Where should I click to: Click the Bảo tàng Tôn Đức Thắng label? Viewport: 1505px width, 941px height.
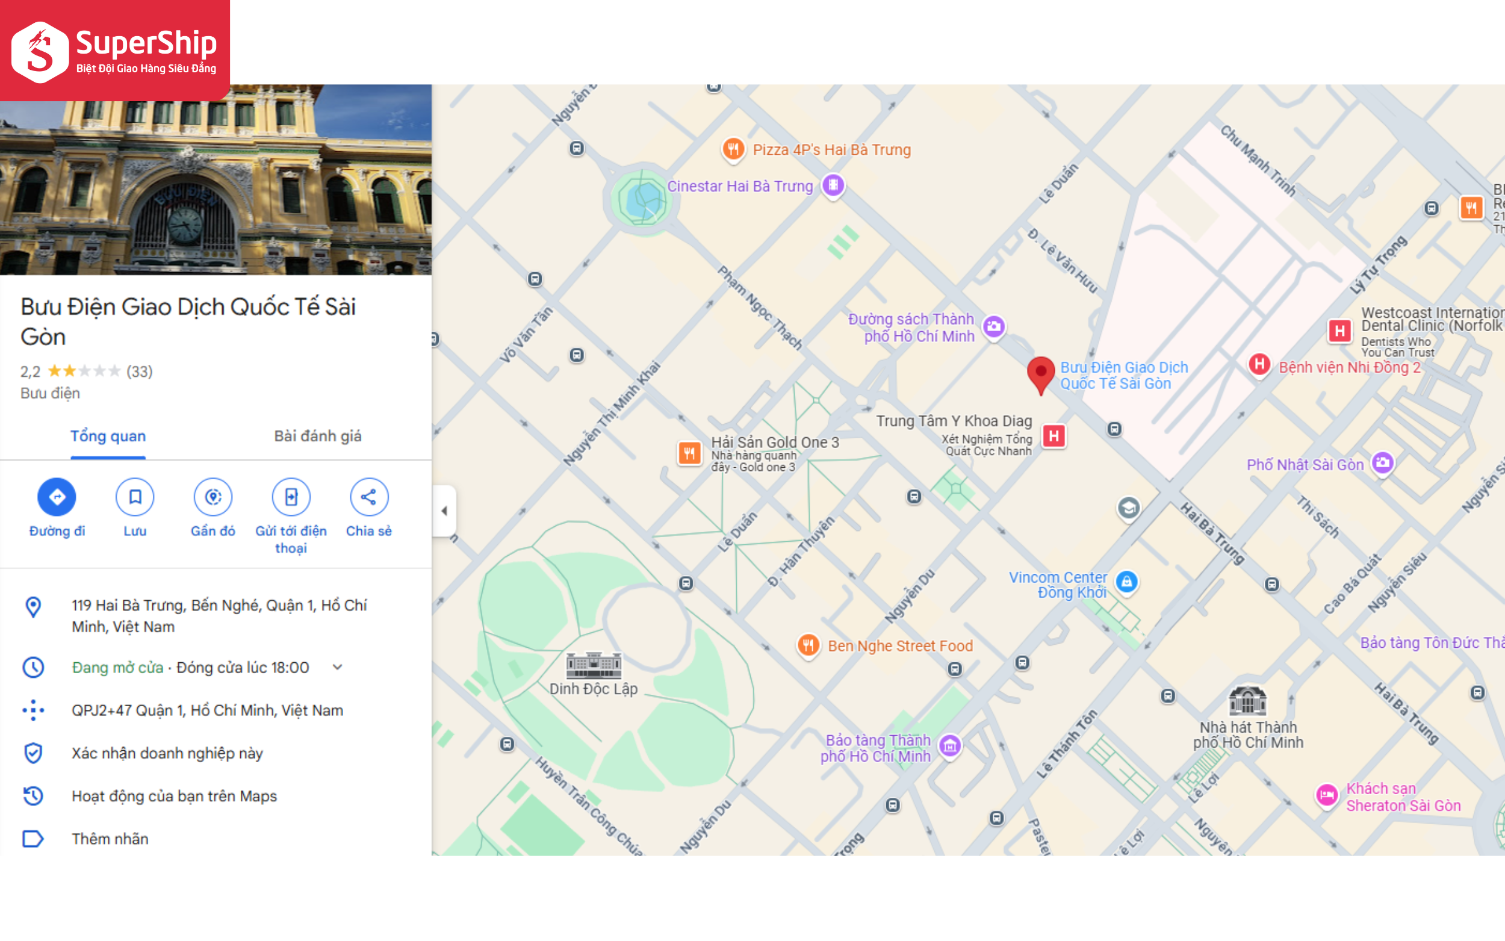click(1432, 643)
